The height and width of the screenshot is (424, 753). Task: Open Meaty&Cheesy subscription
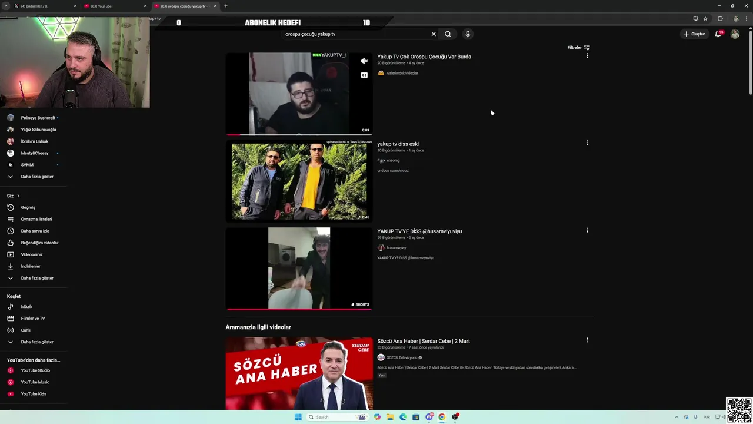pyautogui.click(x=33, y=153)
